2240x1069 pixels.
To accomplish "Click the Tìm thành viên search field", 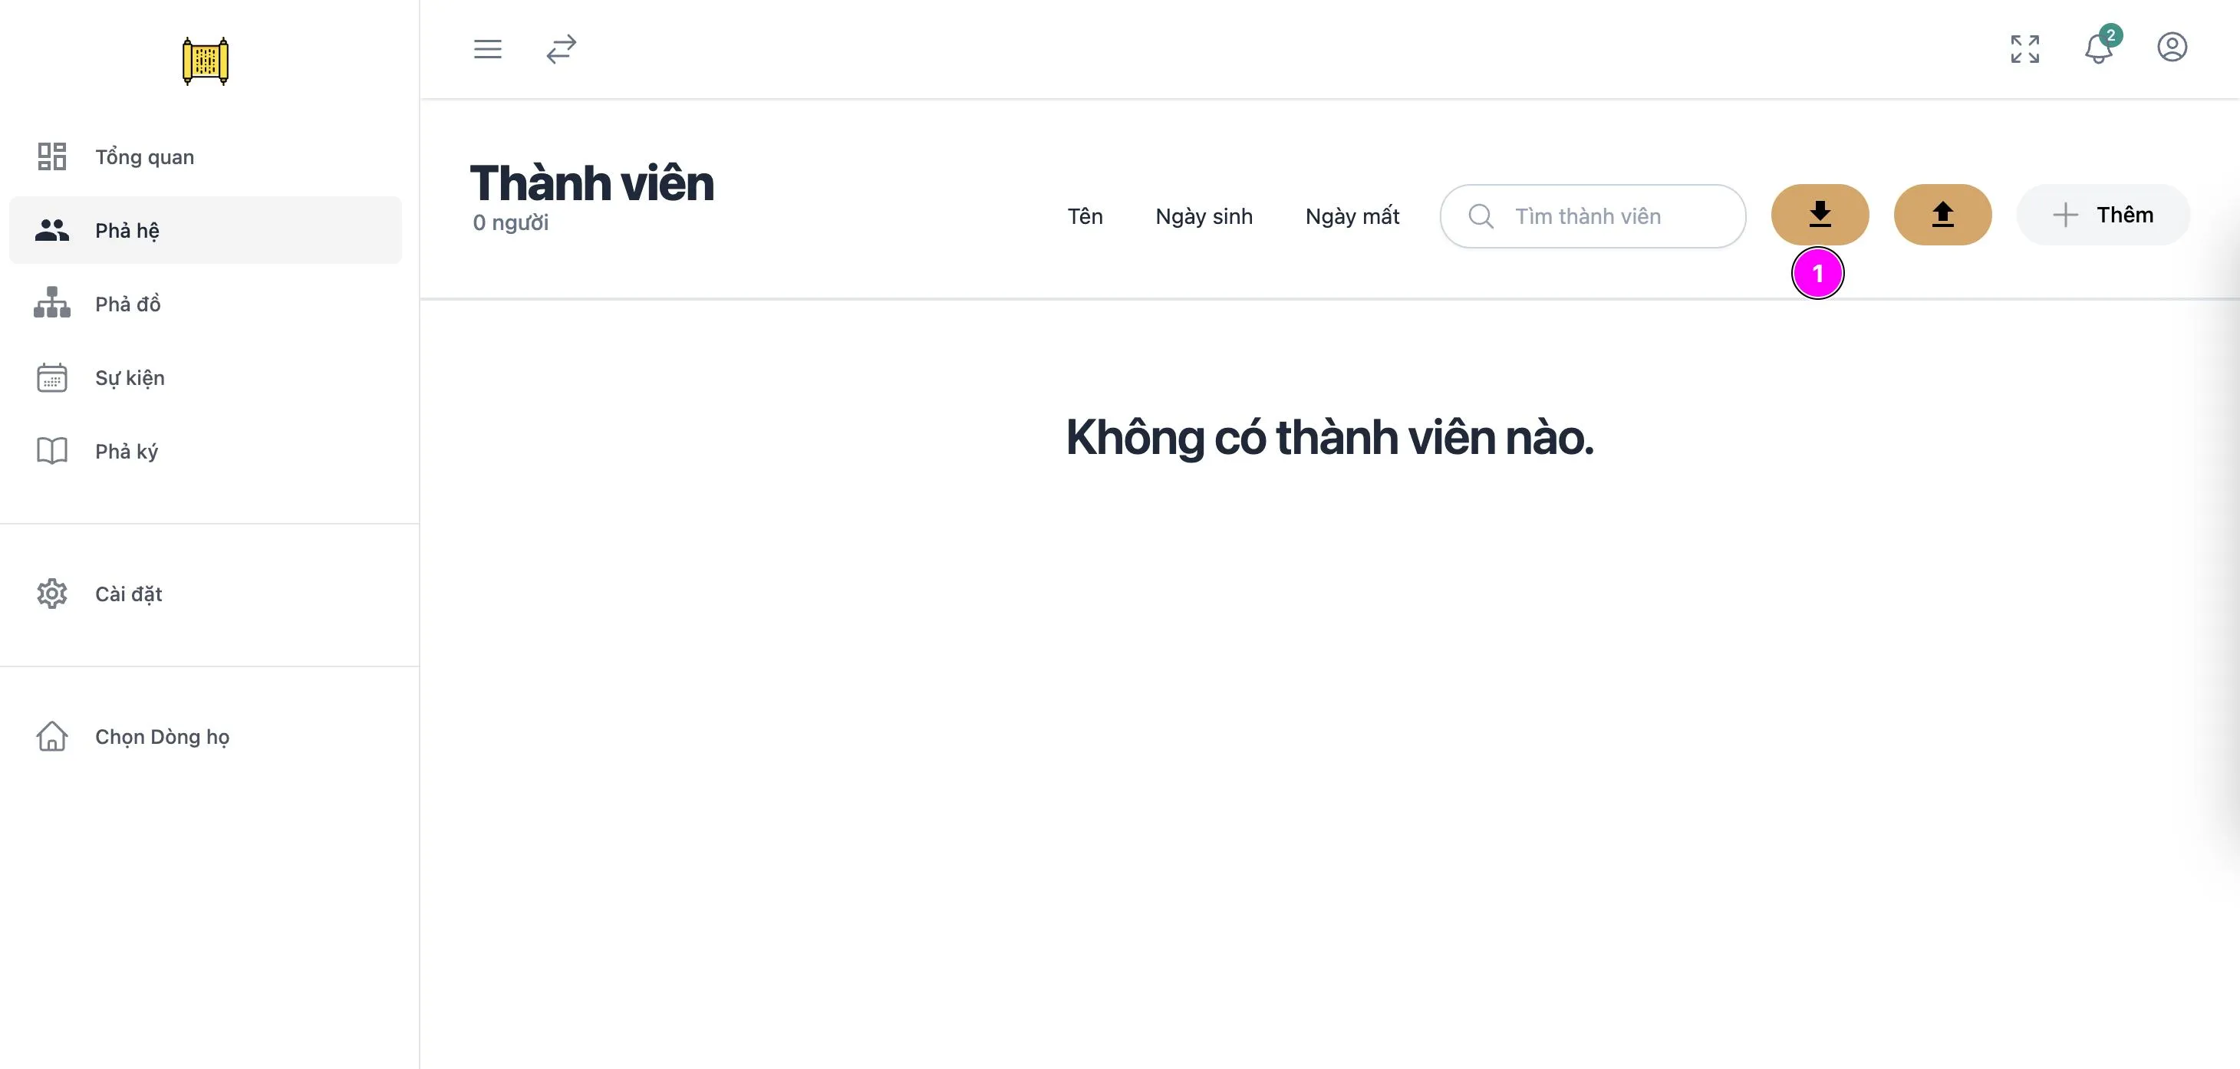I will pos(1593,216).
